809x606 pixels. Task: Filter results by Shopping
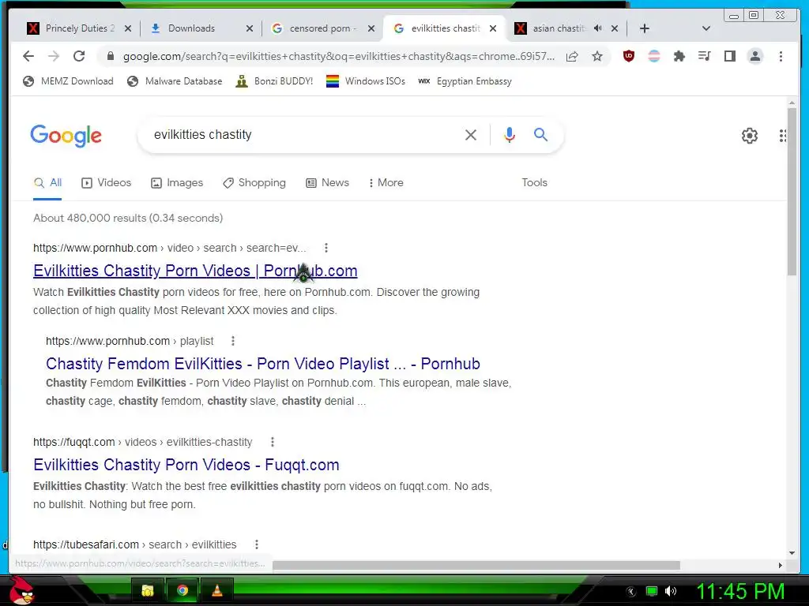[x=254, y=183]
